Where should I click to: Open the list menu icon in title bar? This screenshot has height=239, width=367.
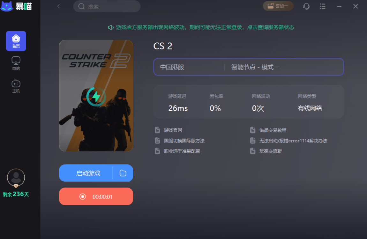click(323, 6)
